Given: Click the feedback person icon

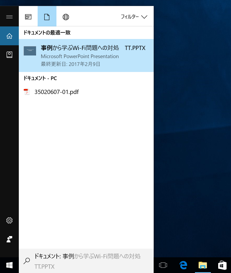Looking at the screenshot, I should (x=9, y=239).
